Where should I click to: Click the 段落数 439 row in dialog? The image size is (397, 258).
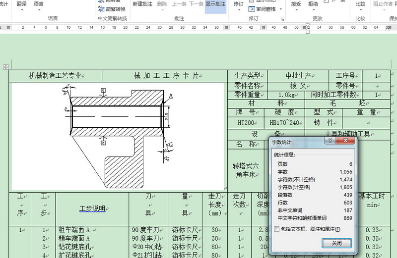pyautogui.click(x=315, y=195)
